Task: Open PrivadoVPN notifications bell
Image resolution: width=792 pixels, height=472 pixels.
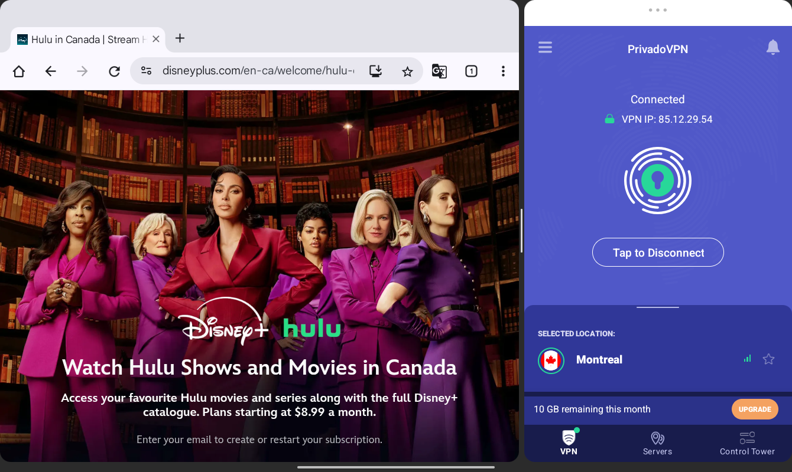Action: [x=772, y=47]
